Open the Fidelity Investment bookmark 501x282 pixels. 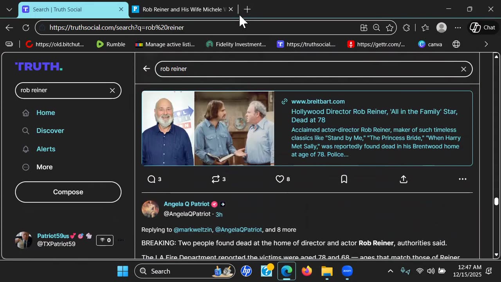coord(236,44)
